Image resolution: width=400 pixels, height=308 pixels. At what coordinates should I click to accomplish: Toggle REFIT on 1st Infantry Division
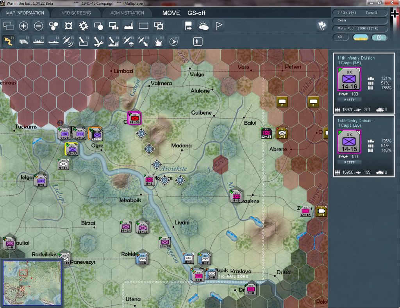[349, 162]
